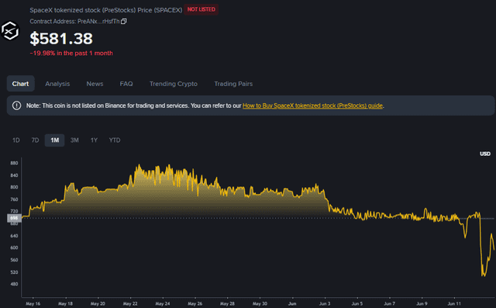Select the 7D chart range
Screen dimensions: 496x308
[x=35, y=140]
